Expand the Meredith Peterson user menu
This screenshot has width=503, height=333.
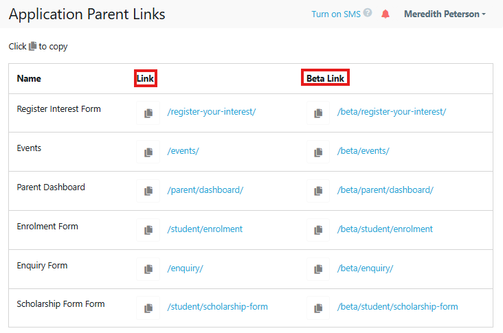[x=445, y=14]
